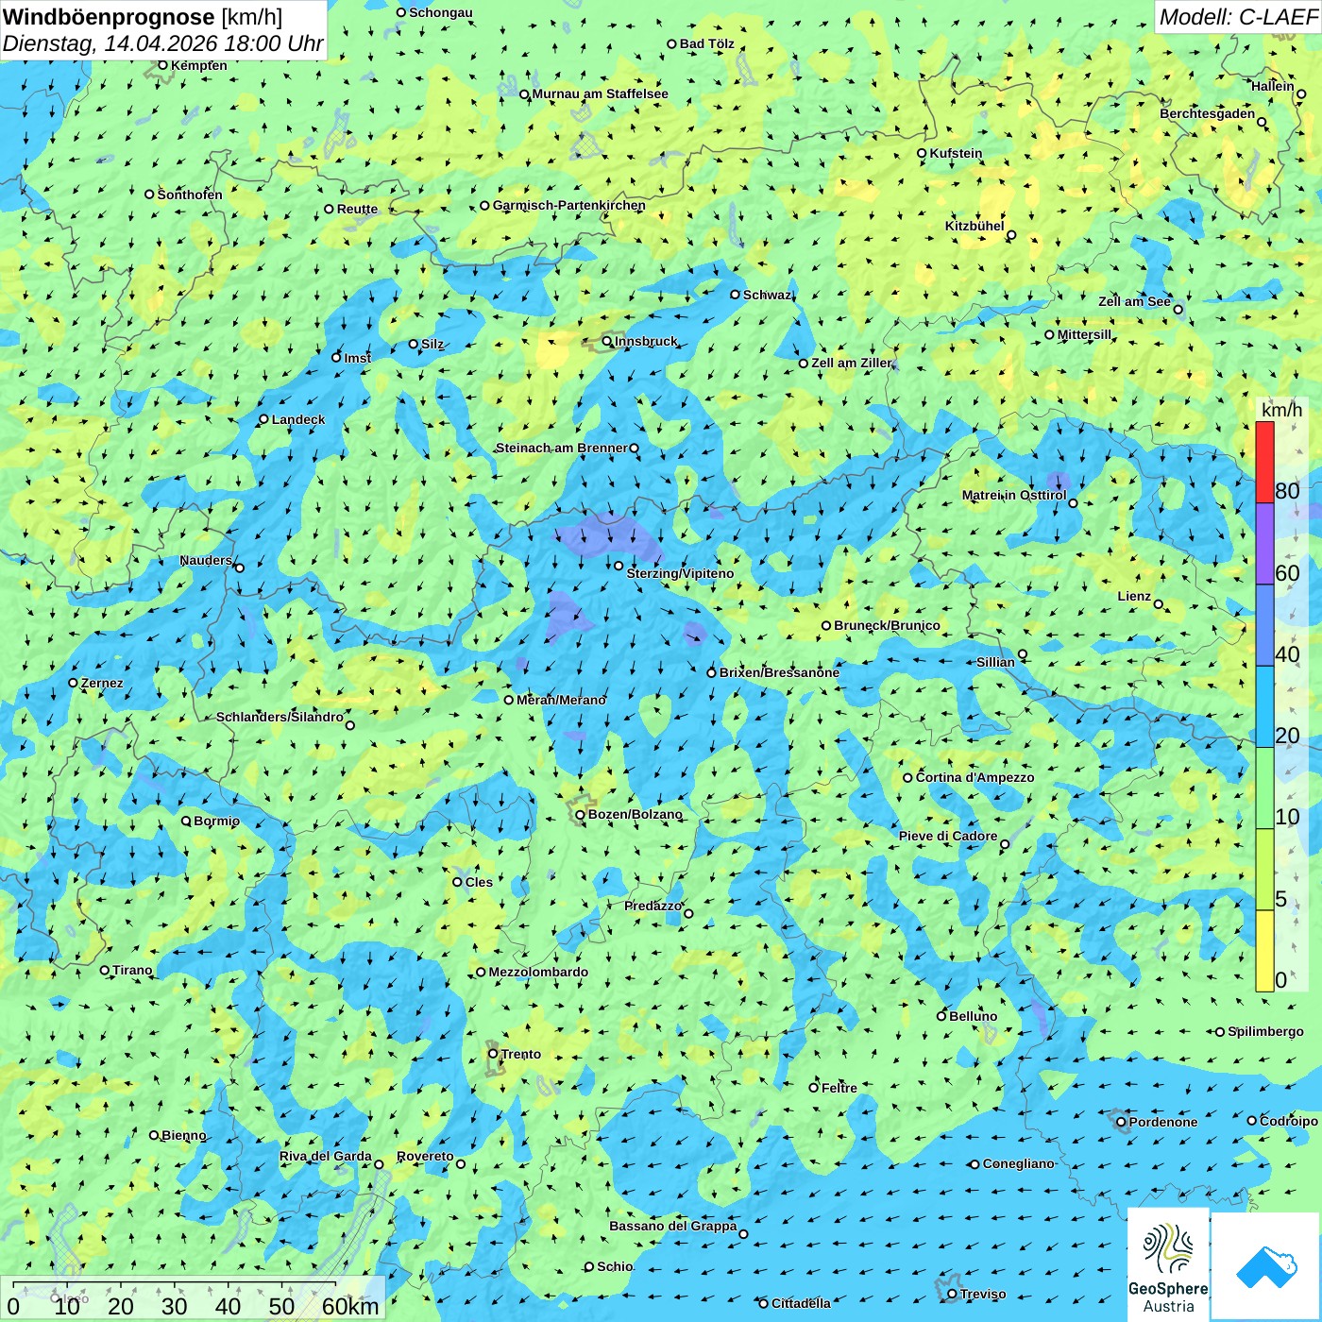1322x1322 pixels.
Task: Click the Trento city marker
Action: [493, 1054]
